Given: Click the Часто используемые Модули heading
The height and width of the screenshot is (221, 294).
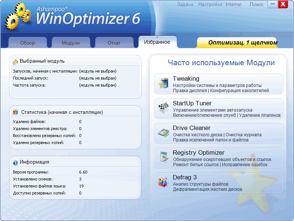Looking at the screenshot, I should [221, 63].
